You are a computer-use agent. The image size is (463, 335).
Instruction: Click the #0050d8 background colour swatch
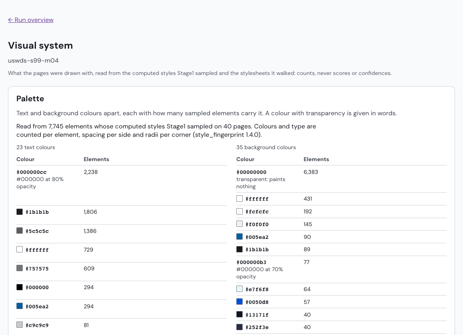(239, 301)
